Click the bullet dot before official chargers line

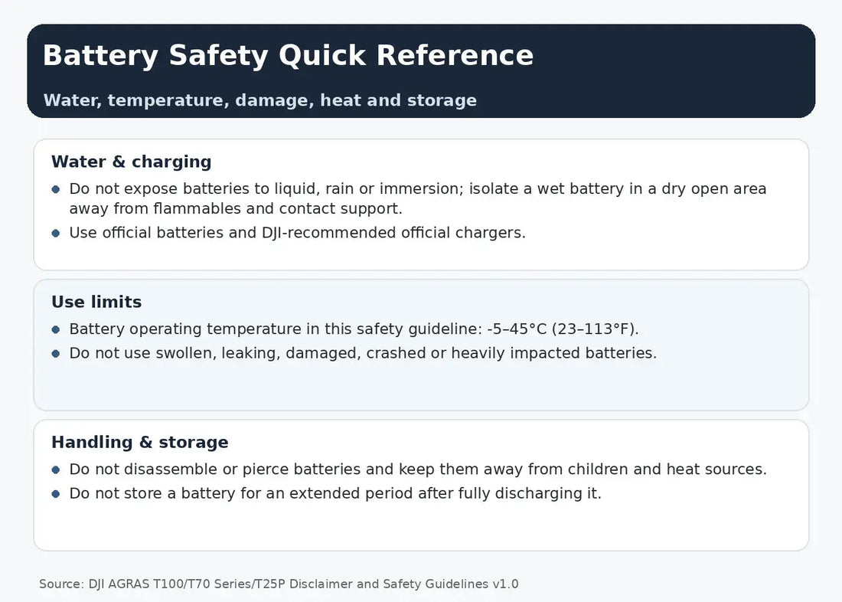56,233
